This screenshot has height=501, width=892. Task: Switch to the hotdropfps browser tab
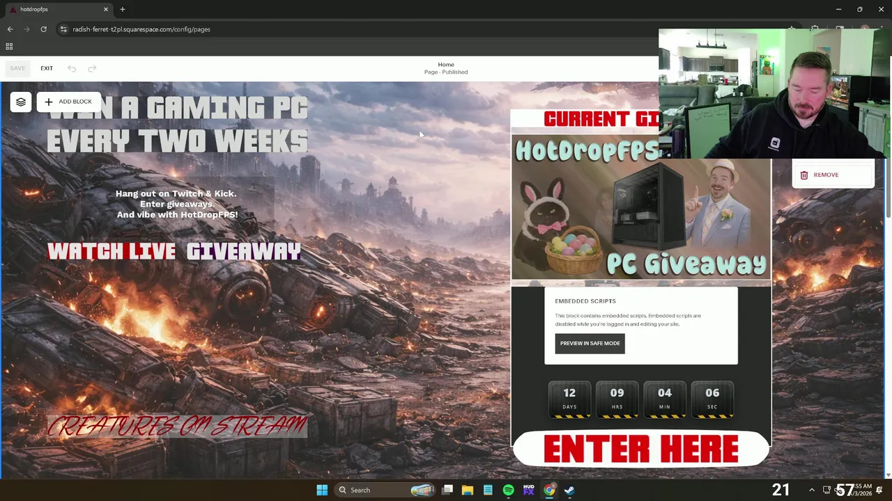coord(59,9)
